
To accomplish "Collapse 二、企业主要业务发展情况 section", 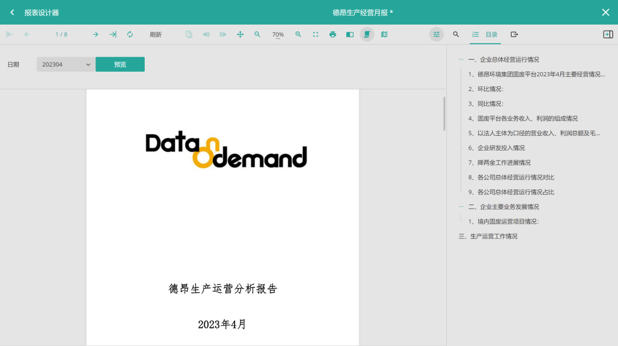I will (x=461, y=207).
